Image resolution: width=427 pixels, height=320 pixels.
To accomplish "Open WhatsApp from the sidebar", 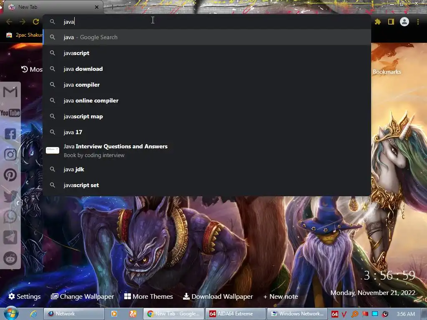I will click(10, 217).
